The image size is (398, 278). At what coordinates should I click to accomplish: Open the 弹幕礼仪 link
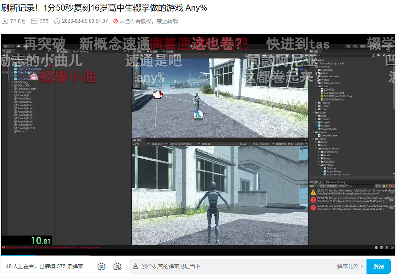click(349, 266)
